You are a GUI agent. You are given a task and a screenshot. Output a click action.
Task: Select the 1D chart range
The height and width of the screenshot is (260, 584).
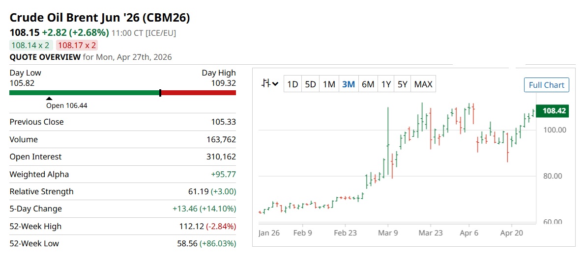[x=292, y=84]
